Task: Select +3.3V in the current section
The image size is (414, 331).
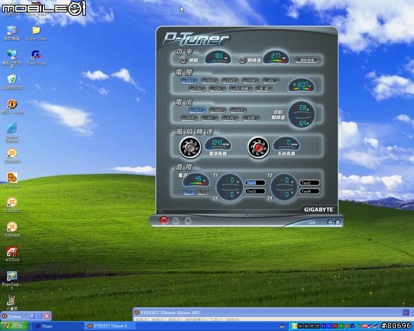Action: tap(230, 118)
